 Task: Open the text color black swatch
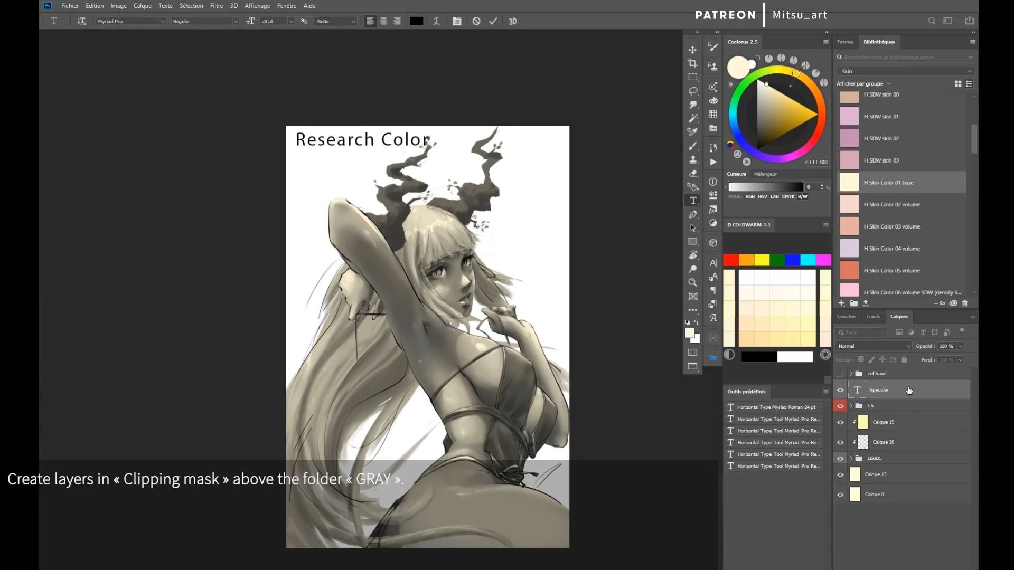pos(417,21)
